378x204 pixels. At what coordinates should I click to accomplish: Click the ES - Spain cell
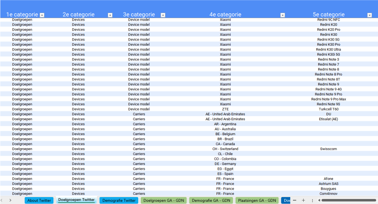(225, 174)
